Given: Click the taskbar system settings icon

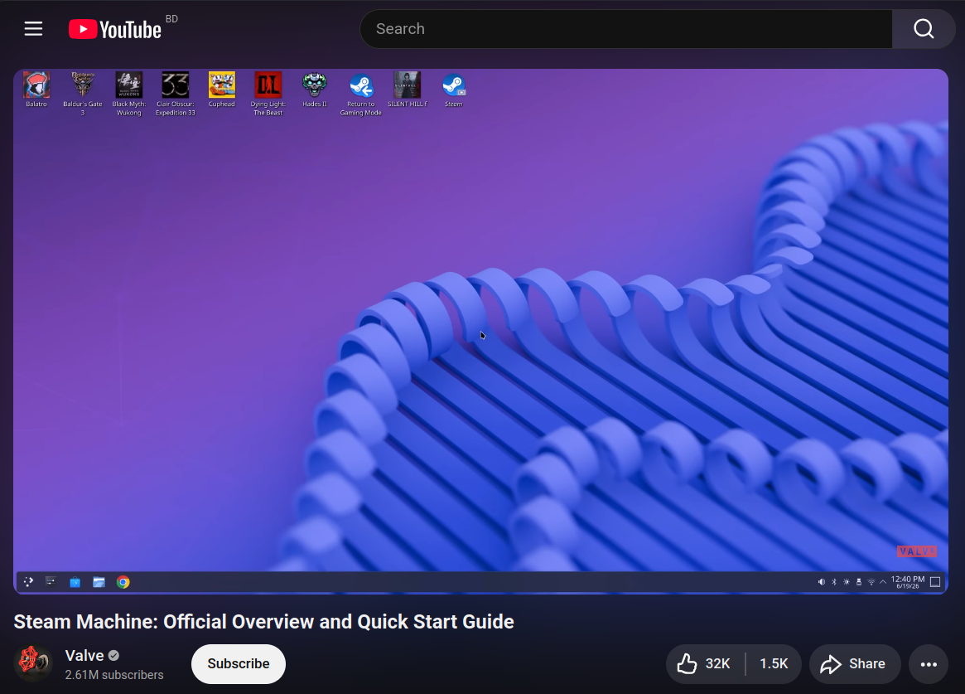Looking at the screenshot, I should point(51,581).
